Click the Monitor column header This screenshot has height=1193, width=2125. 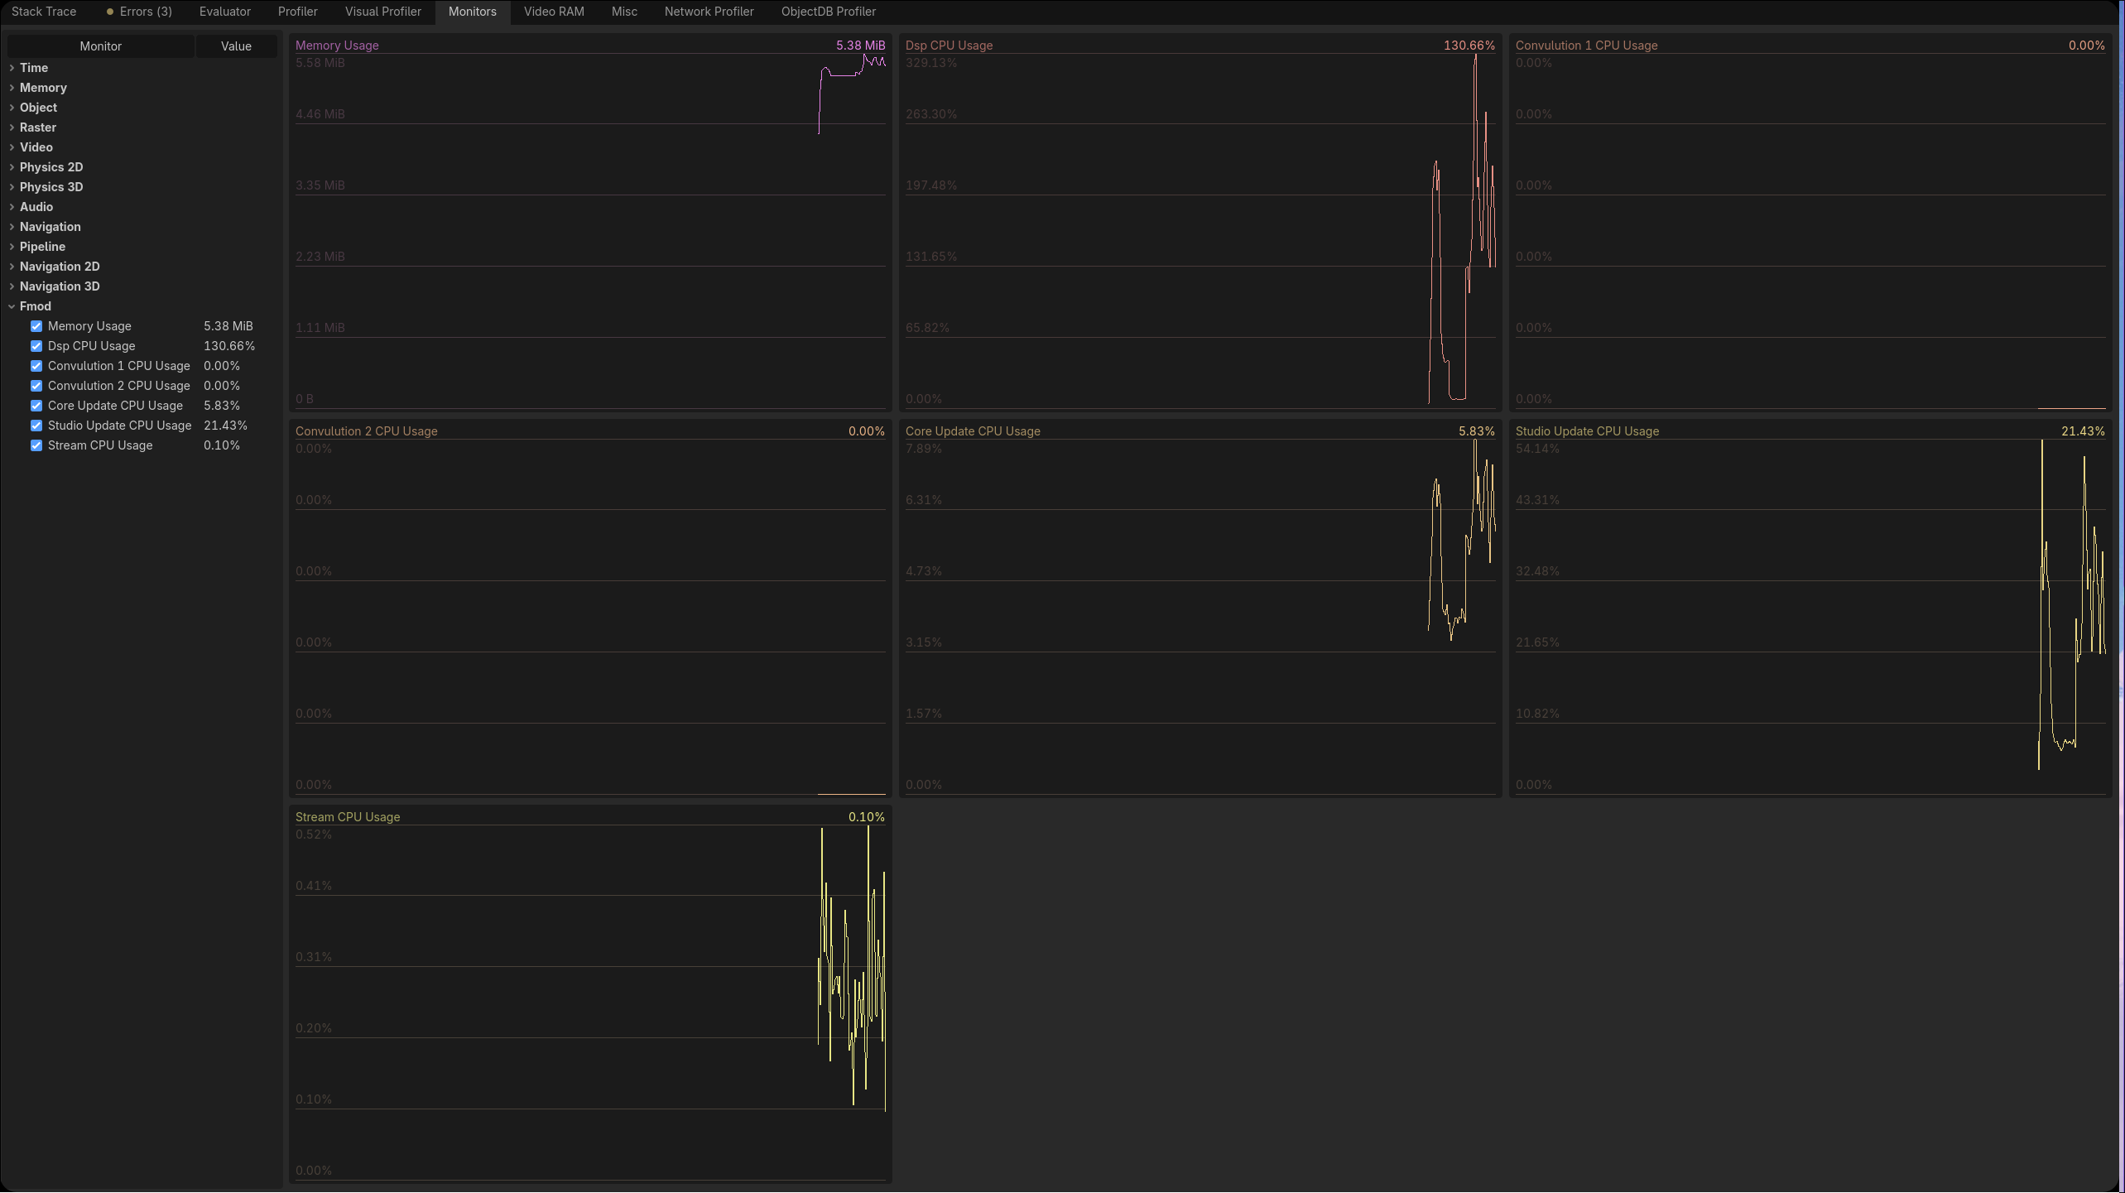tap(101, 46)
